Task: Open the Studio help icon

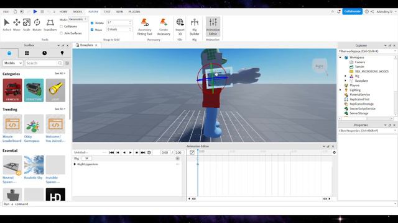Action: click(x=366, y=12)
